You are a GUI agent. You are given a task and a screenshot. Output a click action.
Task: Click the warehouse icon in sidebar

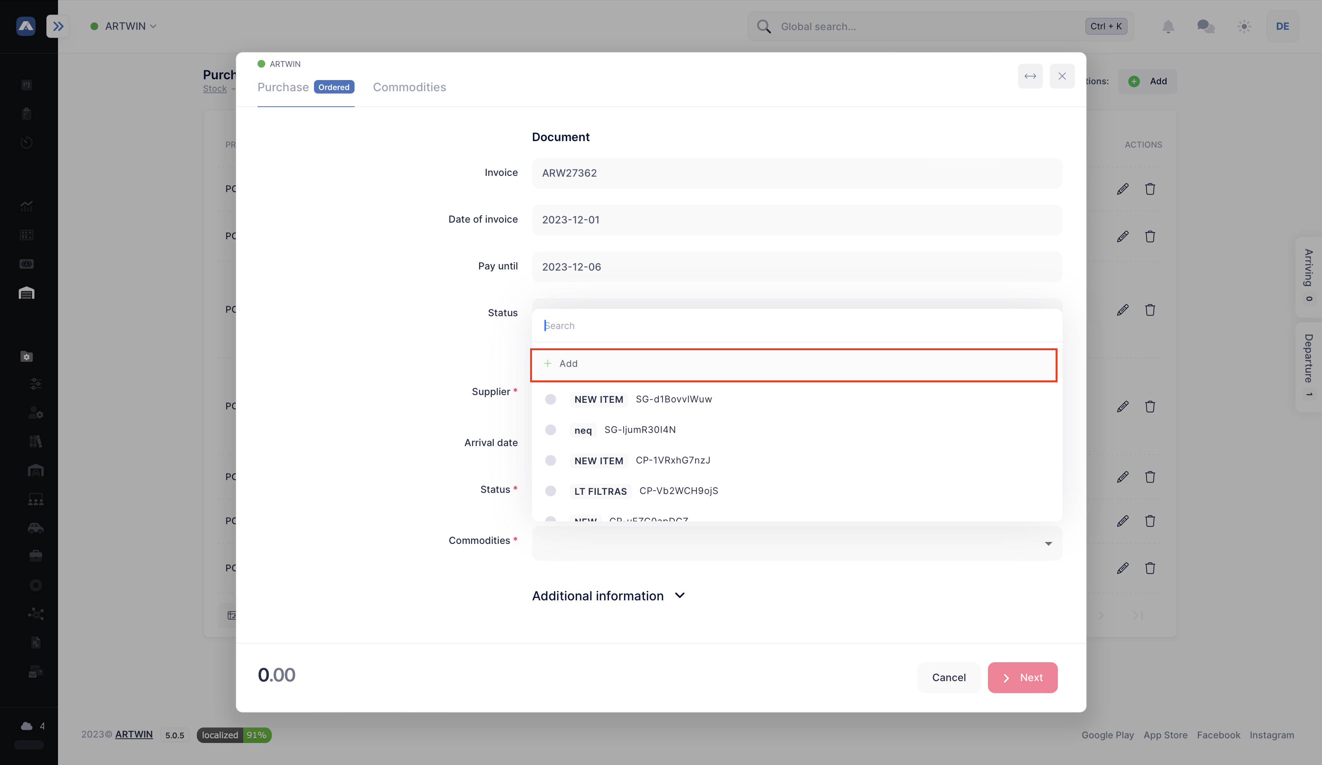coord(26,293)
